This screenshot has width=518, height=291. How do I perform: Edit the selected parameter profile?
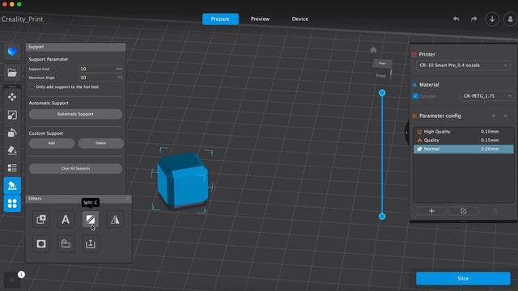tap(464, 211)
